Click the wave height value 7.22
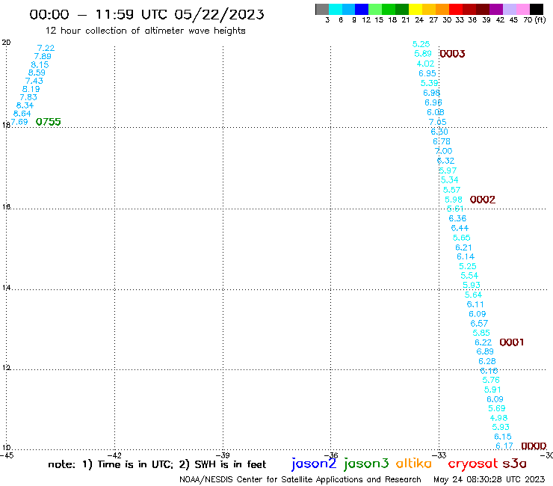This screenshot has width=553, height=486. coord(46,48)
